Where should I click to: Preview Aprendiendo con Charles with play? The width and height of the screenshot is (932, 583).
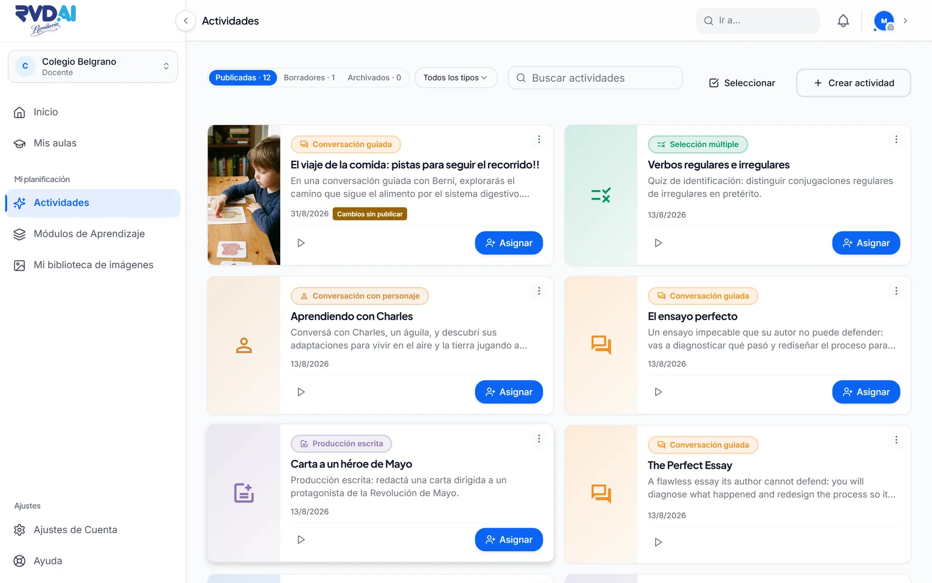(301, 392)
